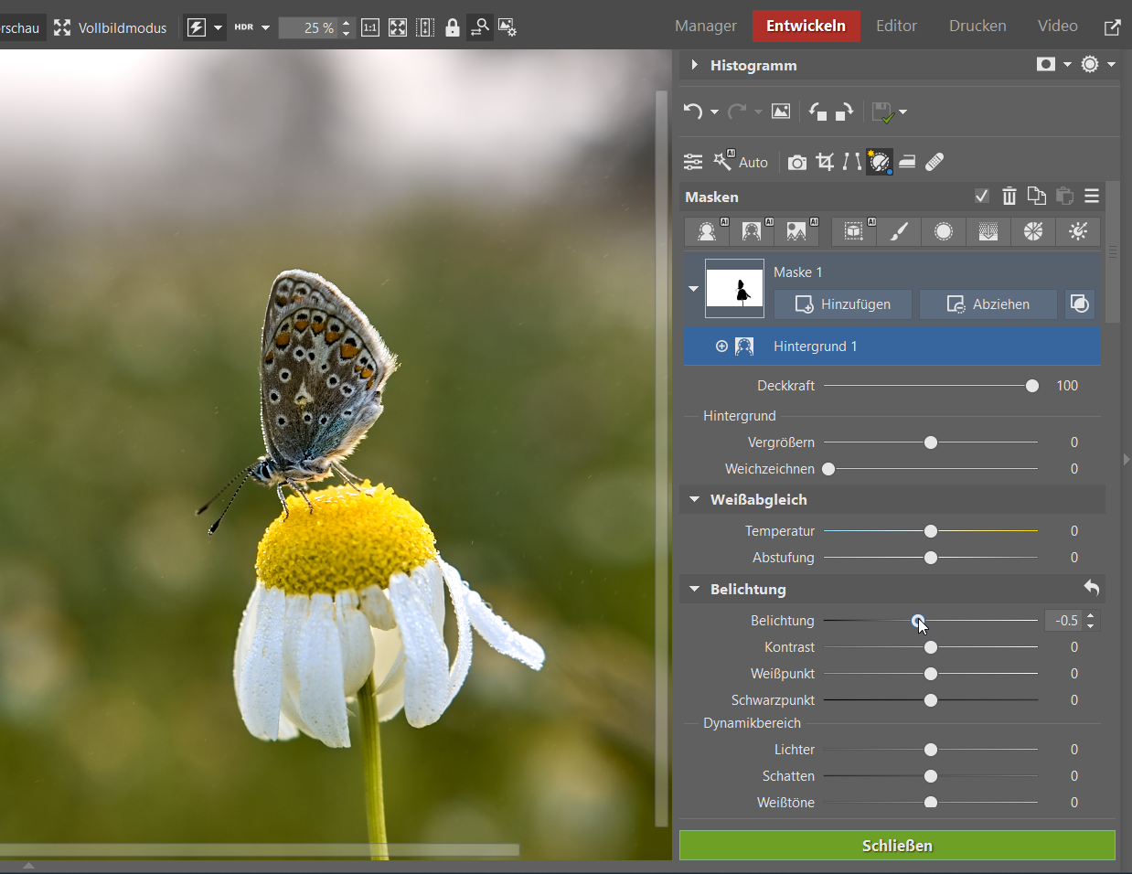The height and width of the screenshot is (874, 1132).
Task: Select the AI subject mask icon
Action: [x=707, y=231]
